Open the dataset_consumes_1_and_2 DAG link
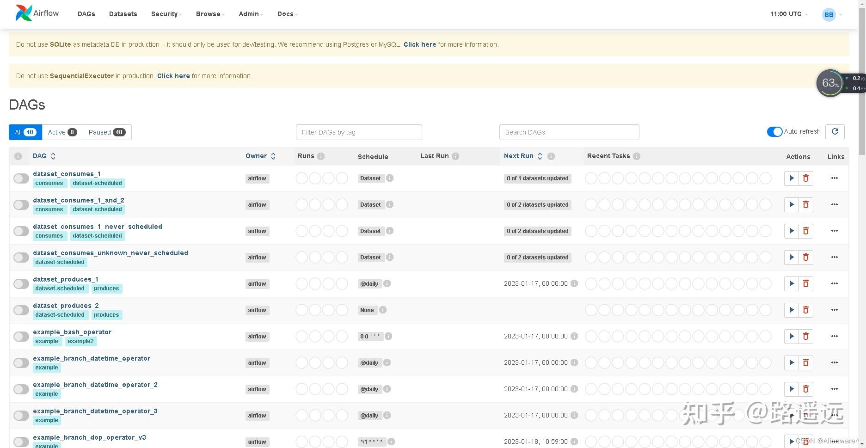The width and height of the screenshot is (866, 448). tap(79, 200)
